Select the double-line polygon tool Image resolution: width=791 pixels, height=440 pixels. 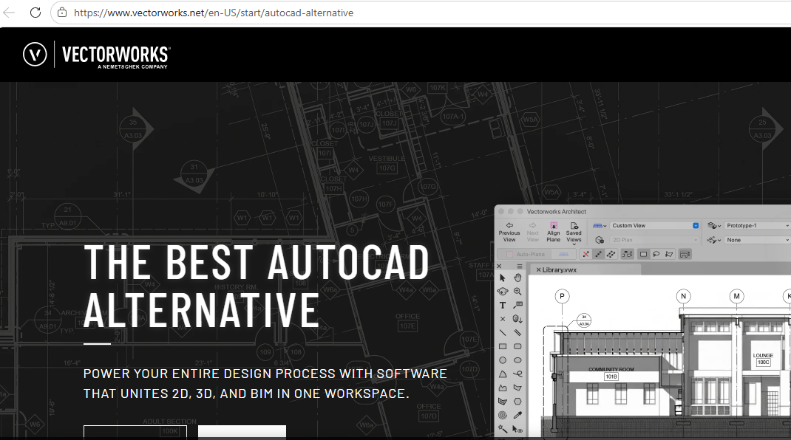coord(503,402)
